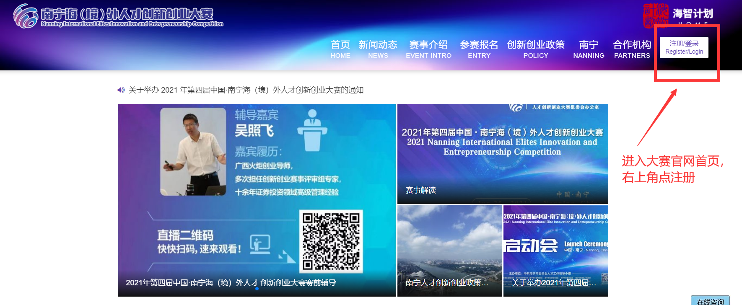Viewport: 742px width, 305px height.
Task: Open the 首页 HOME menu item
Action: click(x=340, y=49)
